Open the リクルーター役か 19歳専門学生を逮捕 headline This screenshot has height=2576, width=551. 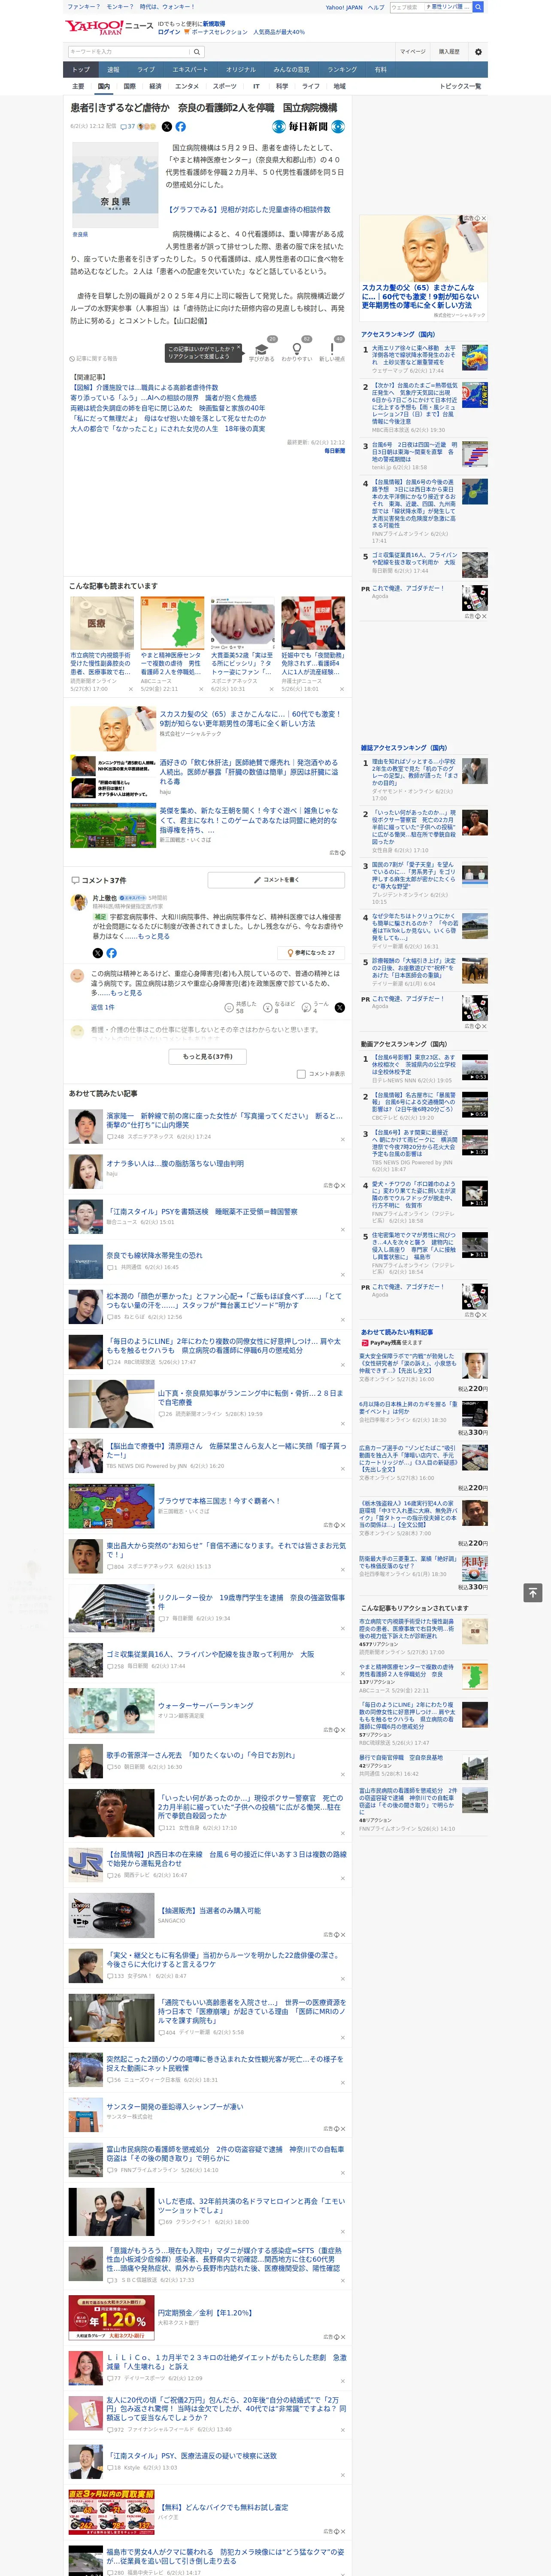[x=251, y=1602]
